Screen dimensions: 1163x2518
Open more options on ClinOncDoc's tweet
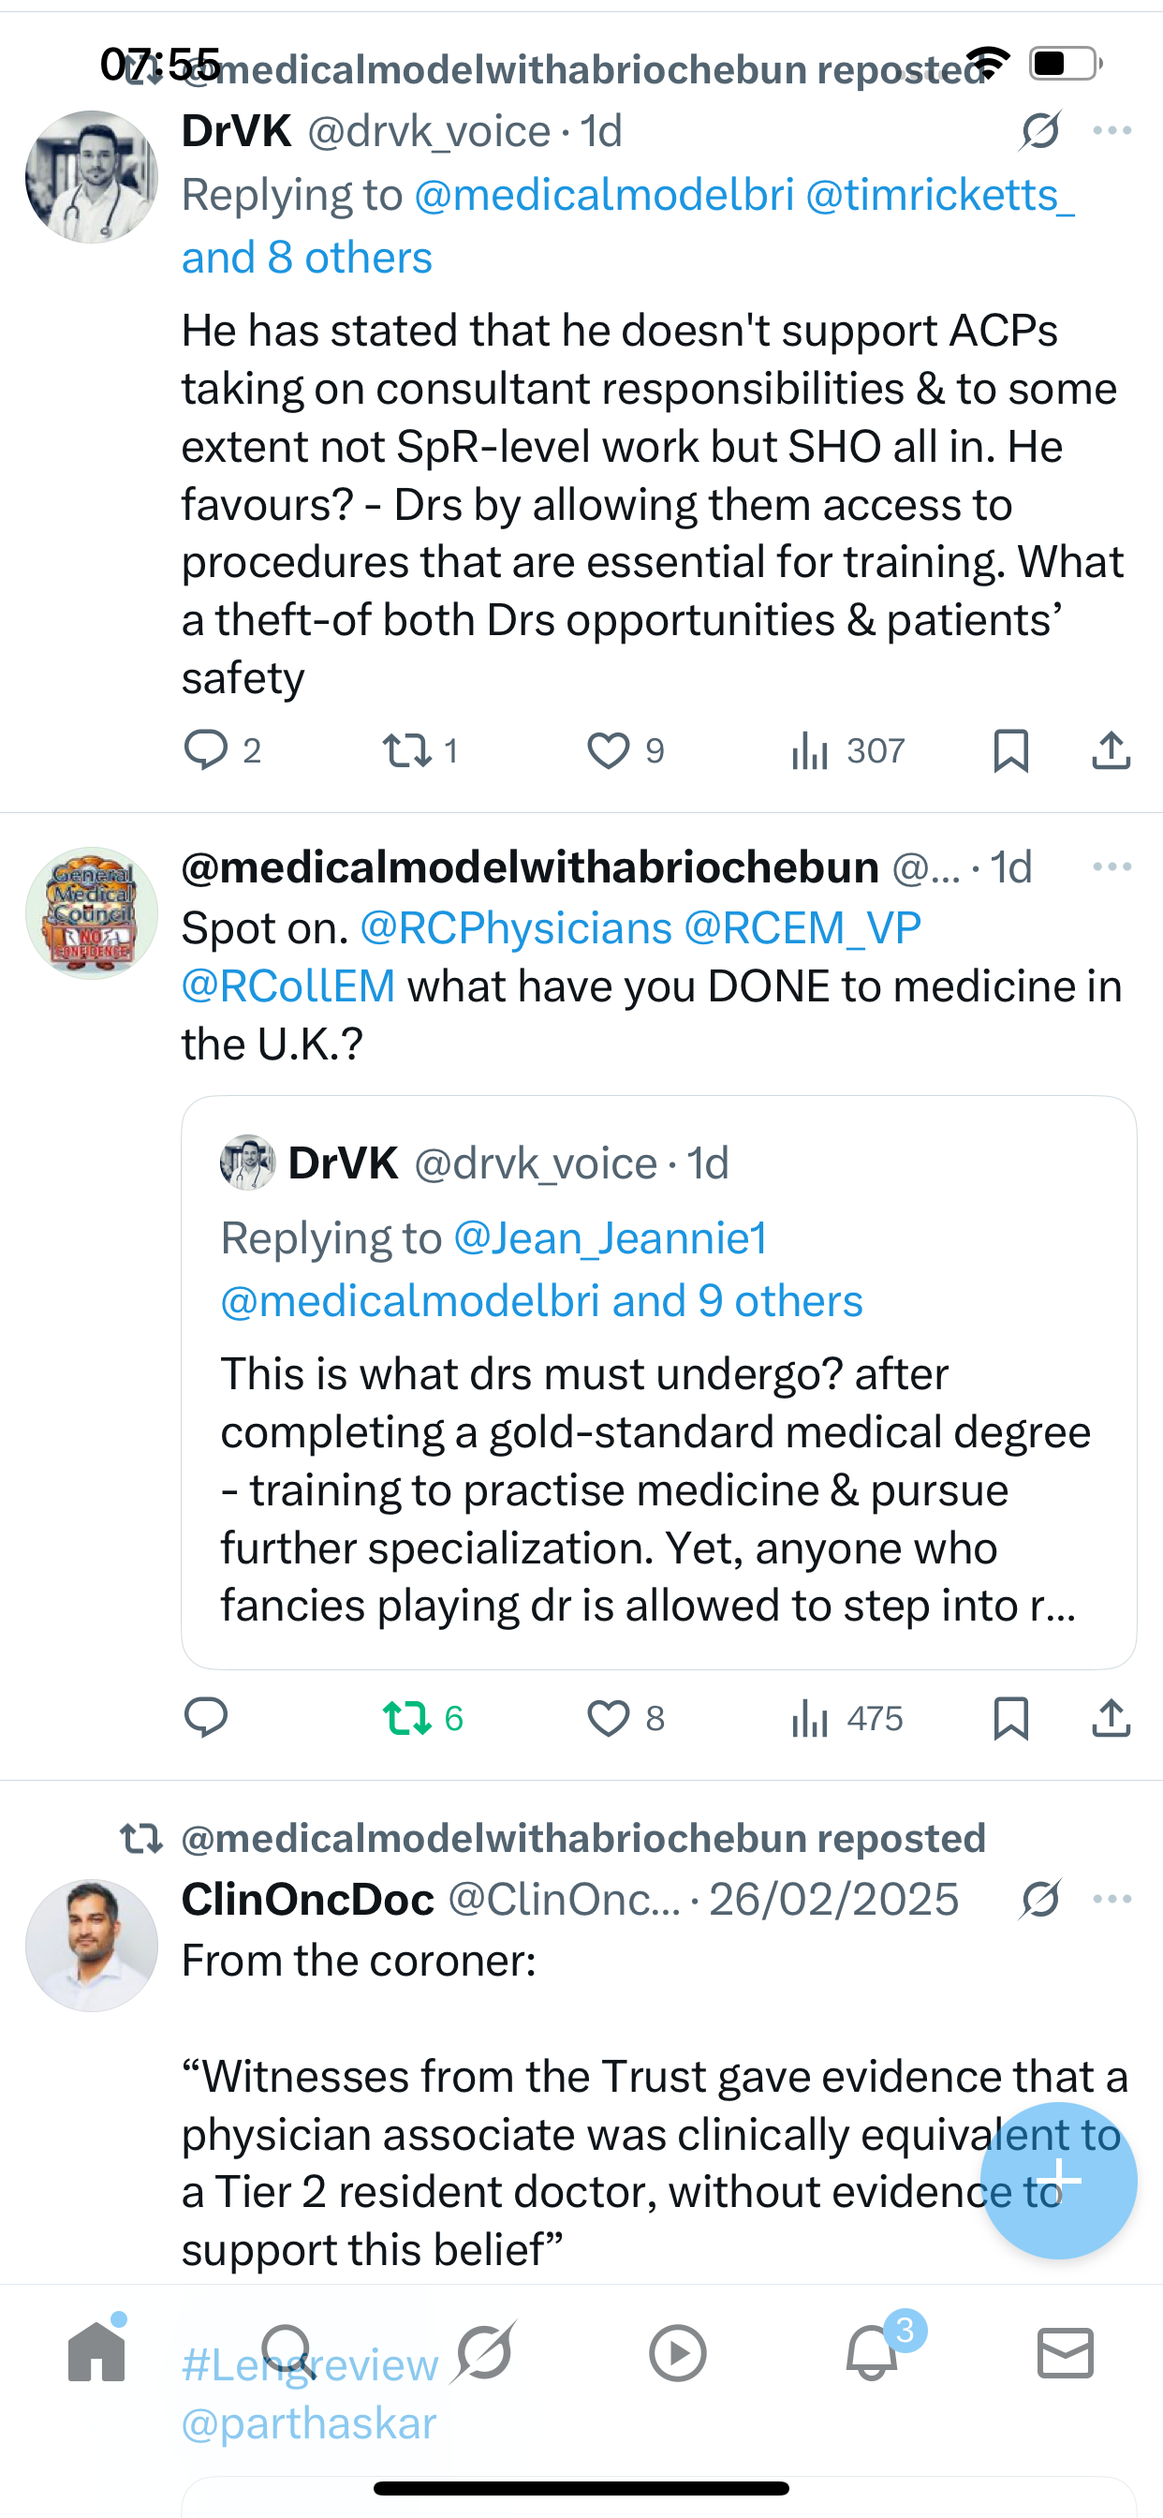tap(1112, 1899)
